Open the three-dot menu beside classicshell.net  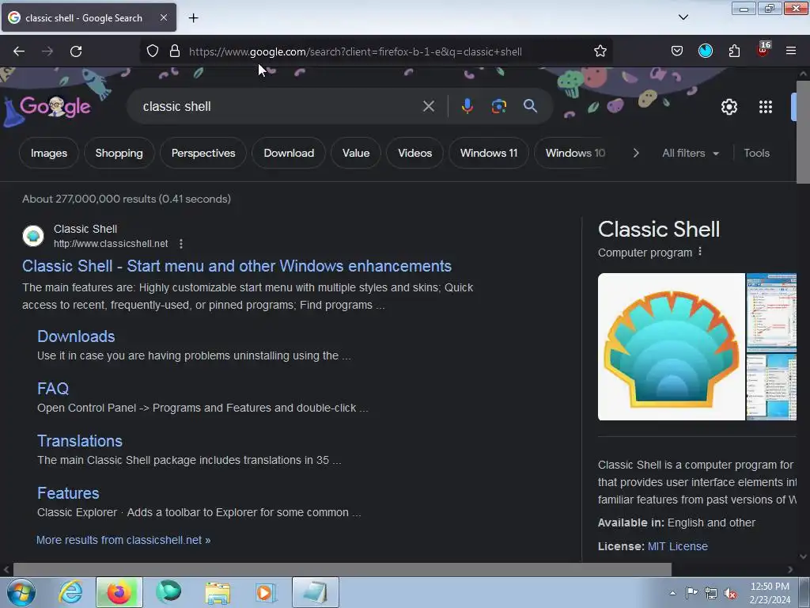181,244
